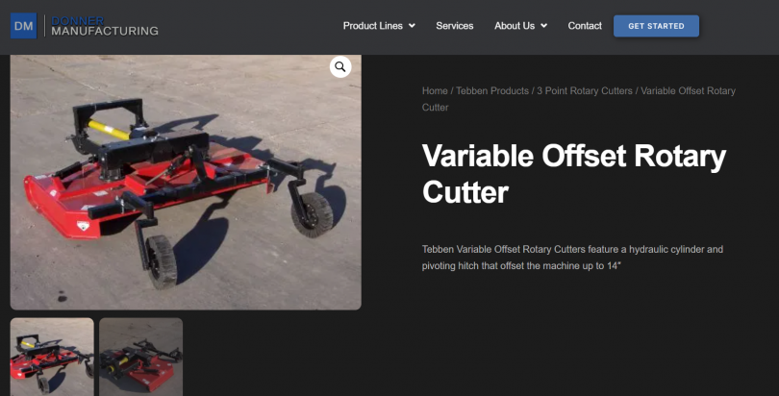Click the magnifying glass zoom icon

340,67
